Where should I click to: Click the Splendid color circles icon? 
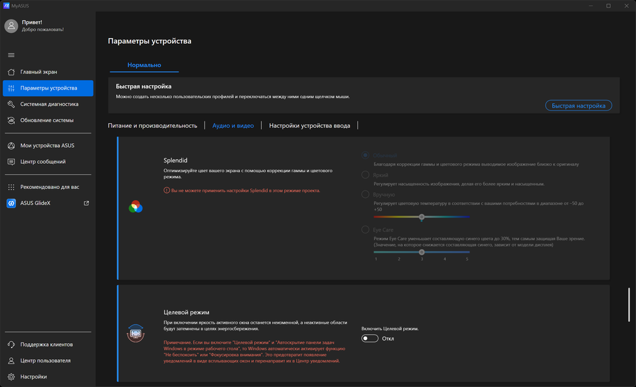pyautogui.click(x=135, y=206)
